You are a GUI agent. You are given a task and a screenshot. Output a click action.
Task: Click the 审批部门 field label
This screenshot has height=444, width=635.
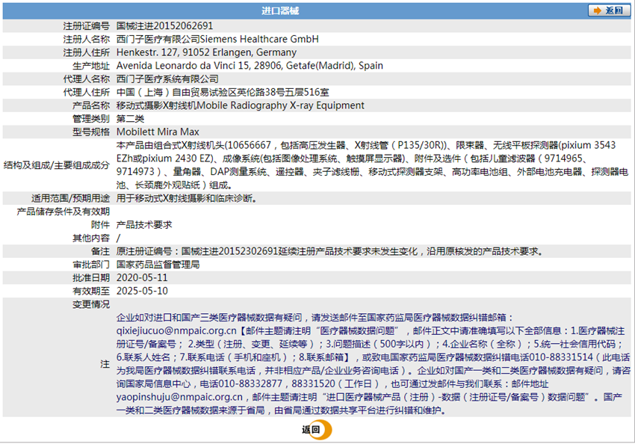point(91,265)
